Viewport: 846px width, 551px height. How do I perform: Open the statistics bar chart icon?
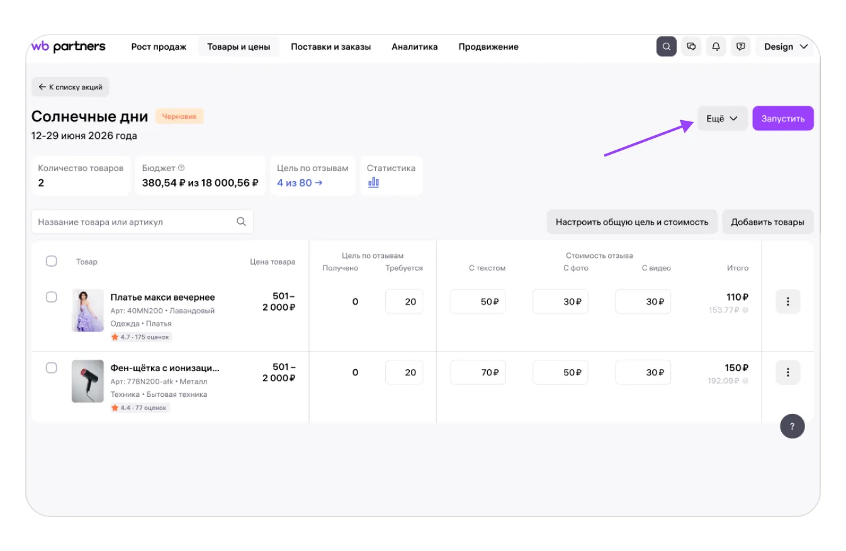click(373, 182)
